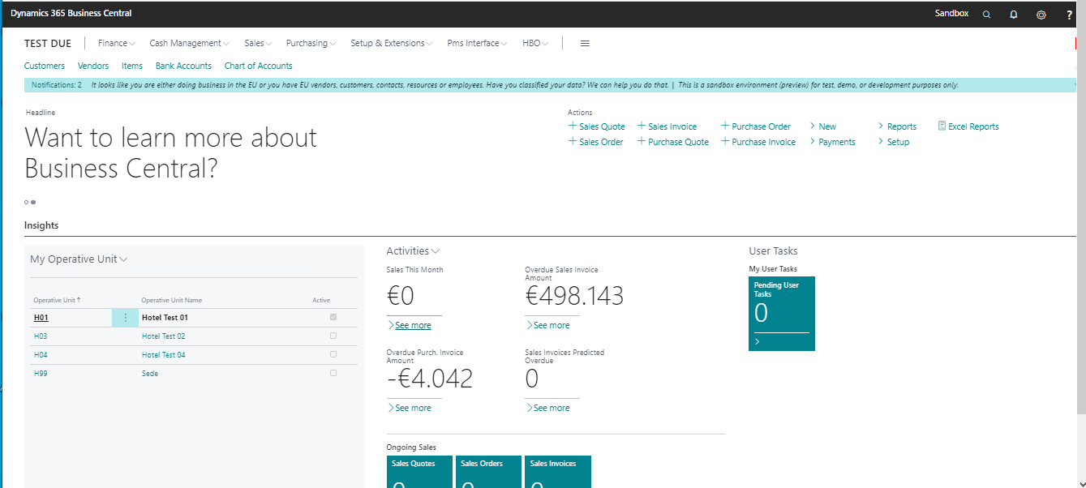
Task: Open the hamburger menu after HBO
Action: 585,44
